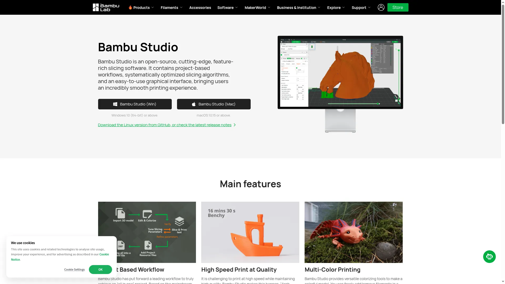
Task: Click the macOS 10.15 or above text
Action: (214, 115)
